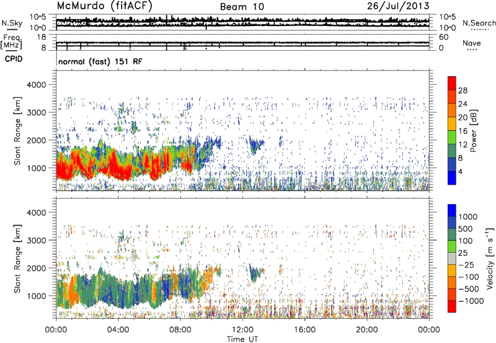Select the 'N.Sky' legend label
Image resolution: width=496 pixels, height=343 pixels.
12,23
